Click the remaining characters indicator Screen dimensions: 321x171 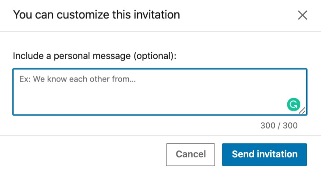pyautogui.click(x=279, y=125)
